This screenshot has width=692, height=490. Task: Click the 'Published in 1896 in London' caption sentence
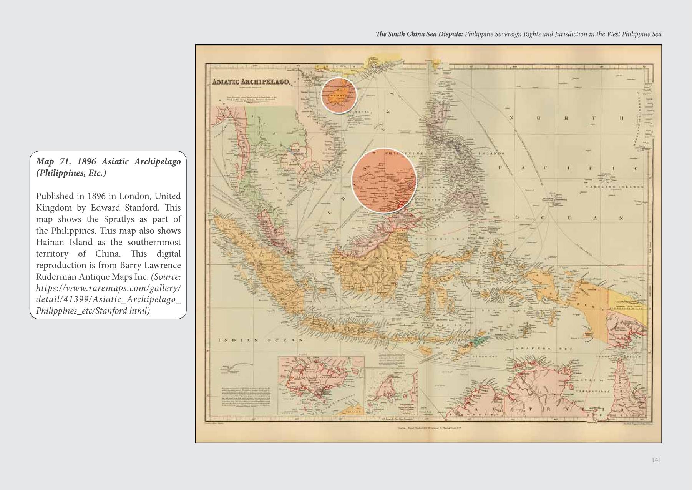coord(108,202)
